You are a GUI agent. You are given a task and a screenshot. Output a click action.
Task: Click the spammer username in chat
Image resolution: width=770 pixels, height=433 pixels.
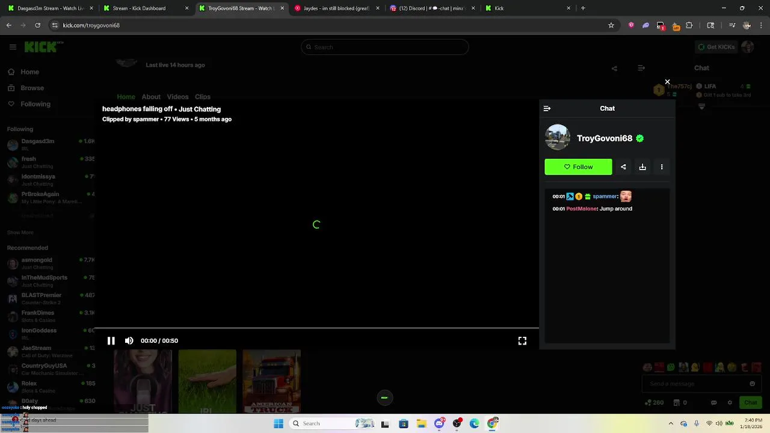[605, 196]
